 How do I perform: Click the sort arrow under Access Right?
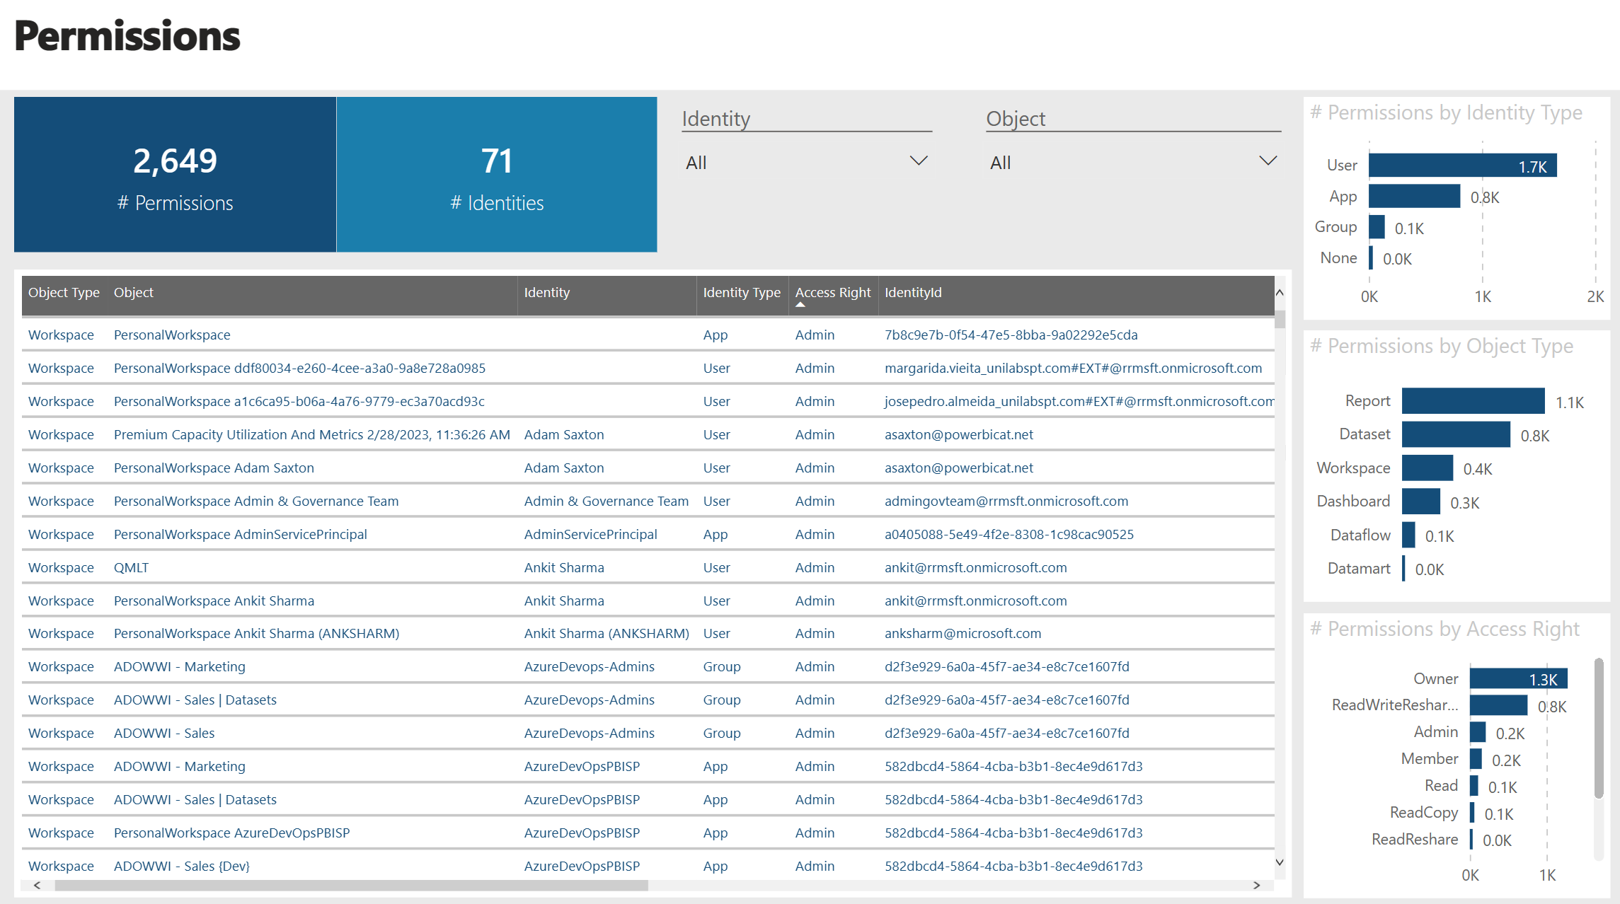point(800,305)
